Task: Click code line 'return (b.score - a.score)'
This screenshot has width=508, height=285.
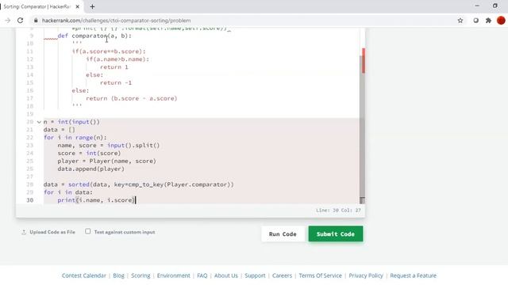Action: [x=132, y=98]
